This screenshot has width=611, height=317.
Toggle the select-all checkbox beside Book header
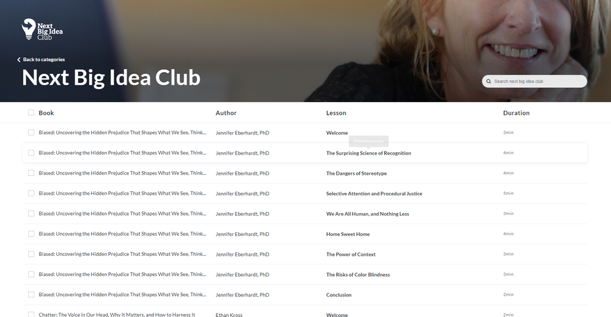(x=31, y=112)
